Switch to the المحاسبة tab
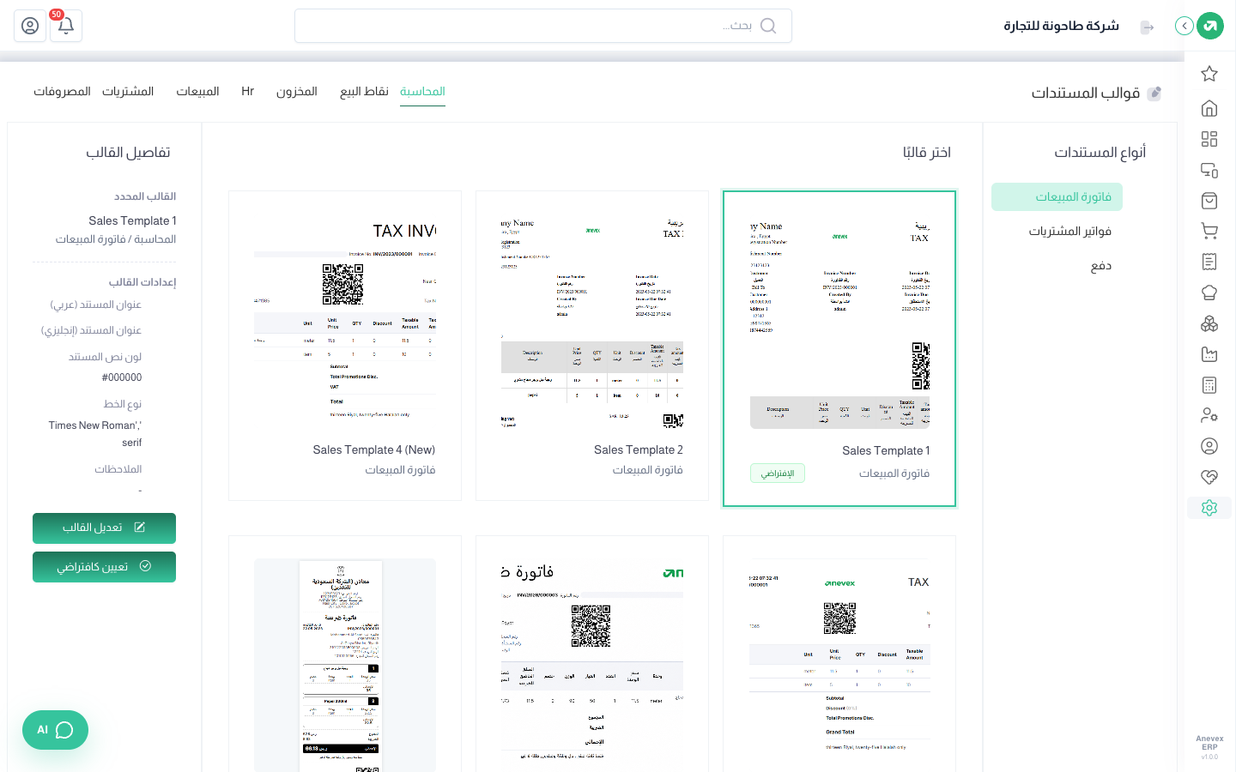The image size is (1236, 772). pos(422,92)
